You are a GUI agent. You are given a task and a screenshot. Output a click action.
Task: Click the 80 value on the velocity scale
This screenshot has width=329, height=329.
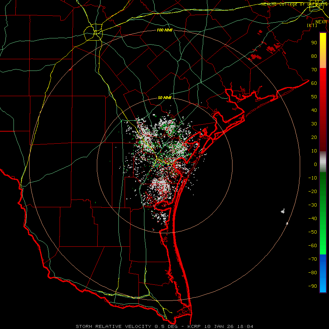coord(314,56)
